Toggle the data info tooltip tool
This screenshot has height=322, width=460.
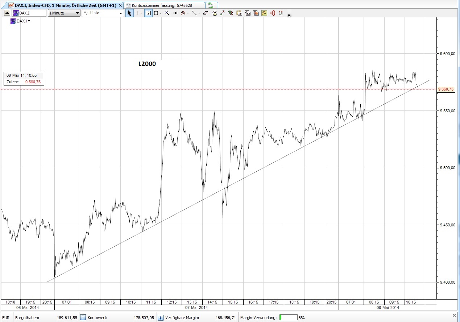click(x=148, y=13)
